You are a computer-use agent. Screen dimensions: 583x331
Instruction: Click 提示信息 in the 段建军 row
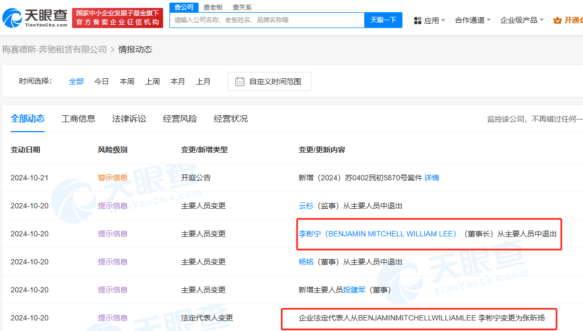(x=113, y=290)
